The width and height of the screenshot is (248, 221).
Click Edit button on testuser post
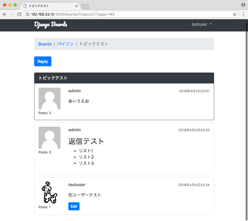click(74, 206)
